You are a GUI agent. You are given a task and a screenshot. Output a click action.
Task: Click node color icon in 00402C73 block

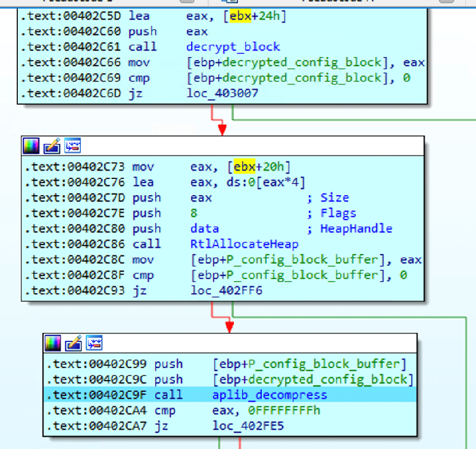(32, 146)
